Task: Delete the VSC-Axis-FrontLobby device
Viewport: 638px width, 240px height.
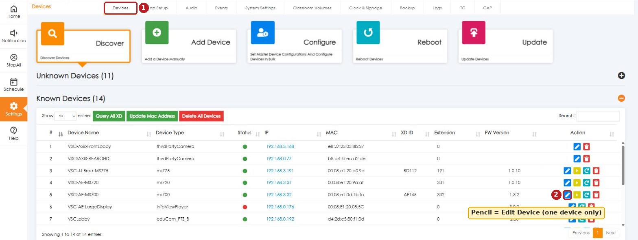Action: [x=586, y=147]
